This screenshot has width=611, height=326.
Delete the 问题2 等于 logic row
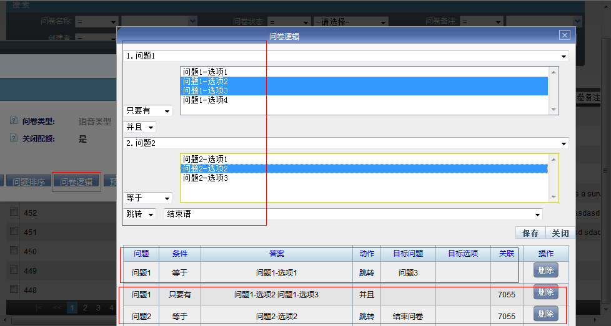point(545,314)
